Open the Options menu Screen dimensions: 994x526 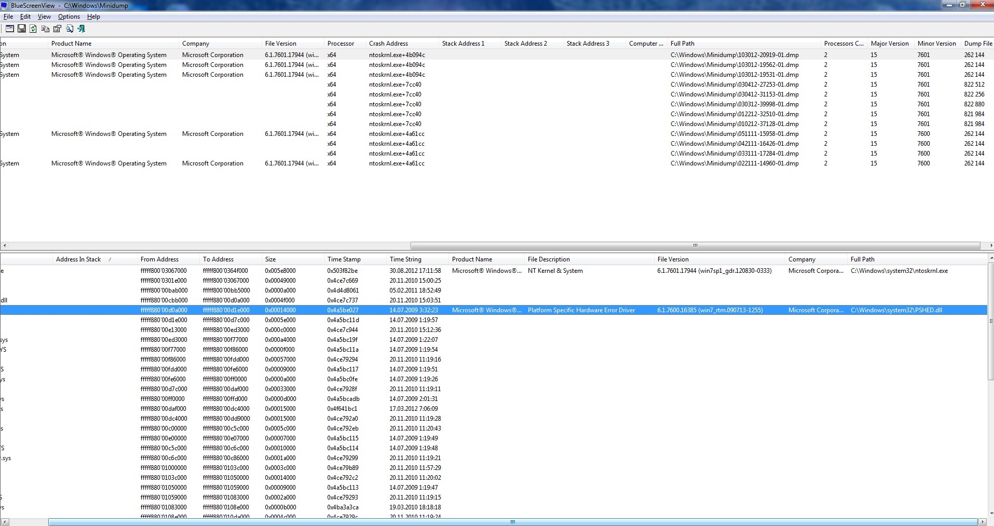click(69, 17)
